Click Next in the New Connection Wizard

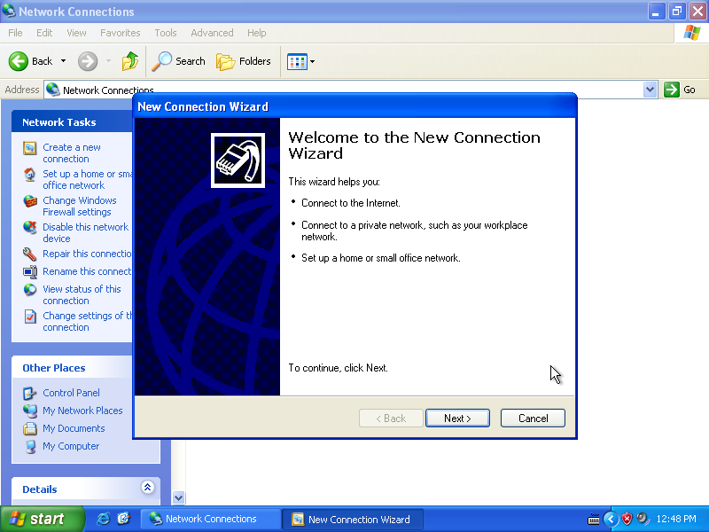pyautogui.click(x=457, y=418)
